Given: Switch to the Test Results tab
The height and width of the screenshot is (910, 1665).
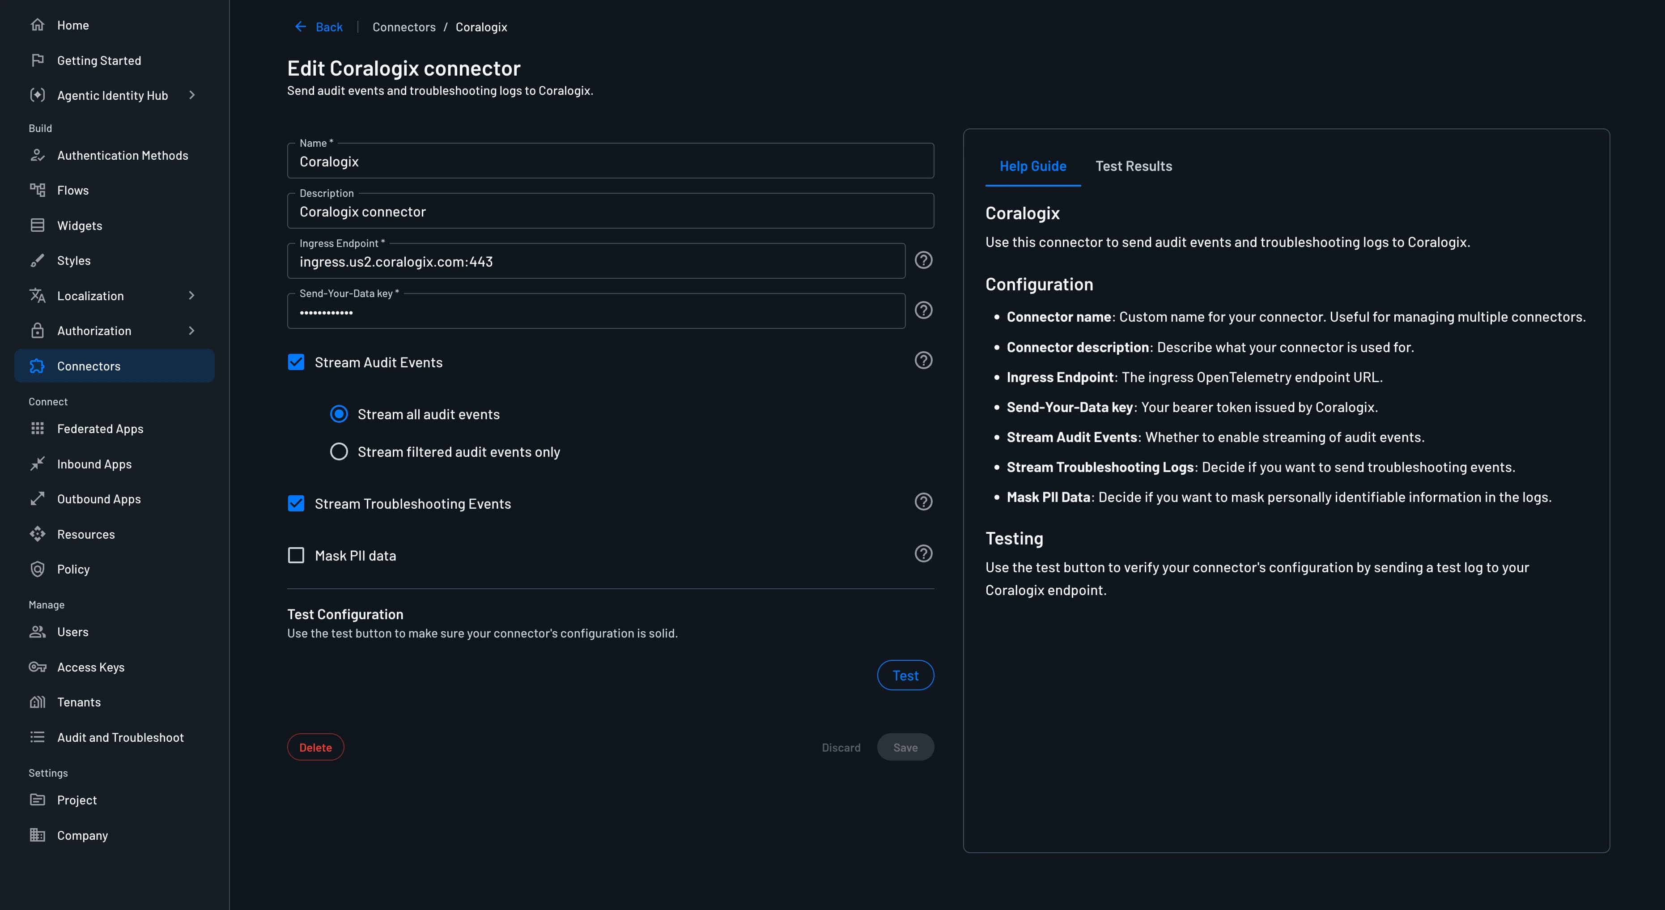Looking at the screenshot, I should pyautogui.click(x=1134, y=166).
